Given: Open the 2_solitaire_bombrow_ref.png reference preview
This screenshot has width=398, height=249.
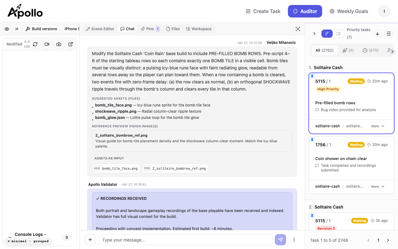Looking at the screenshot, I should tap(192, 141).
